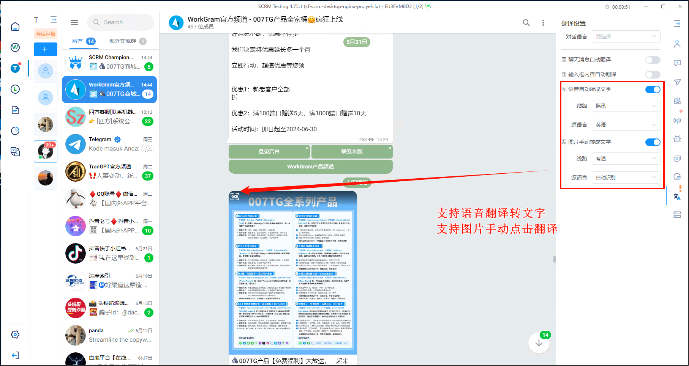Open the QQ账号 微信 chat
The image size is (689, 366).
coord(109,199)
